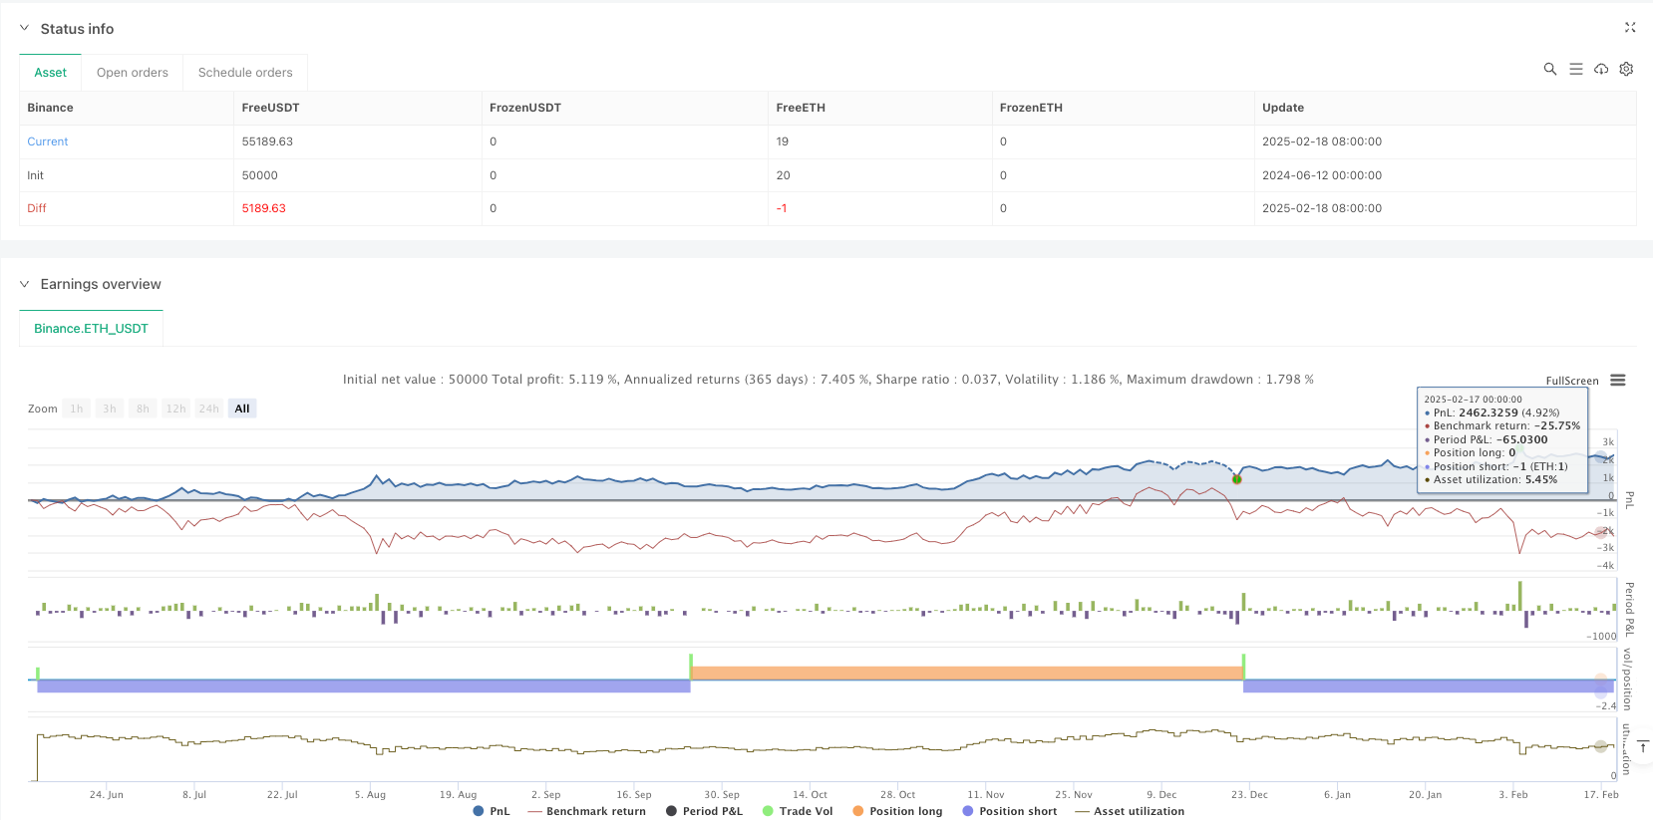
Task: Click the orange Position long bar
Action: coord(966,674)
